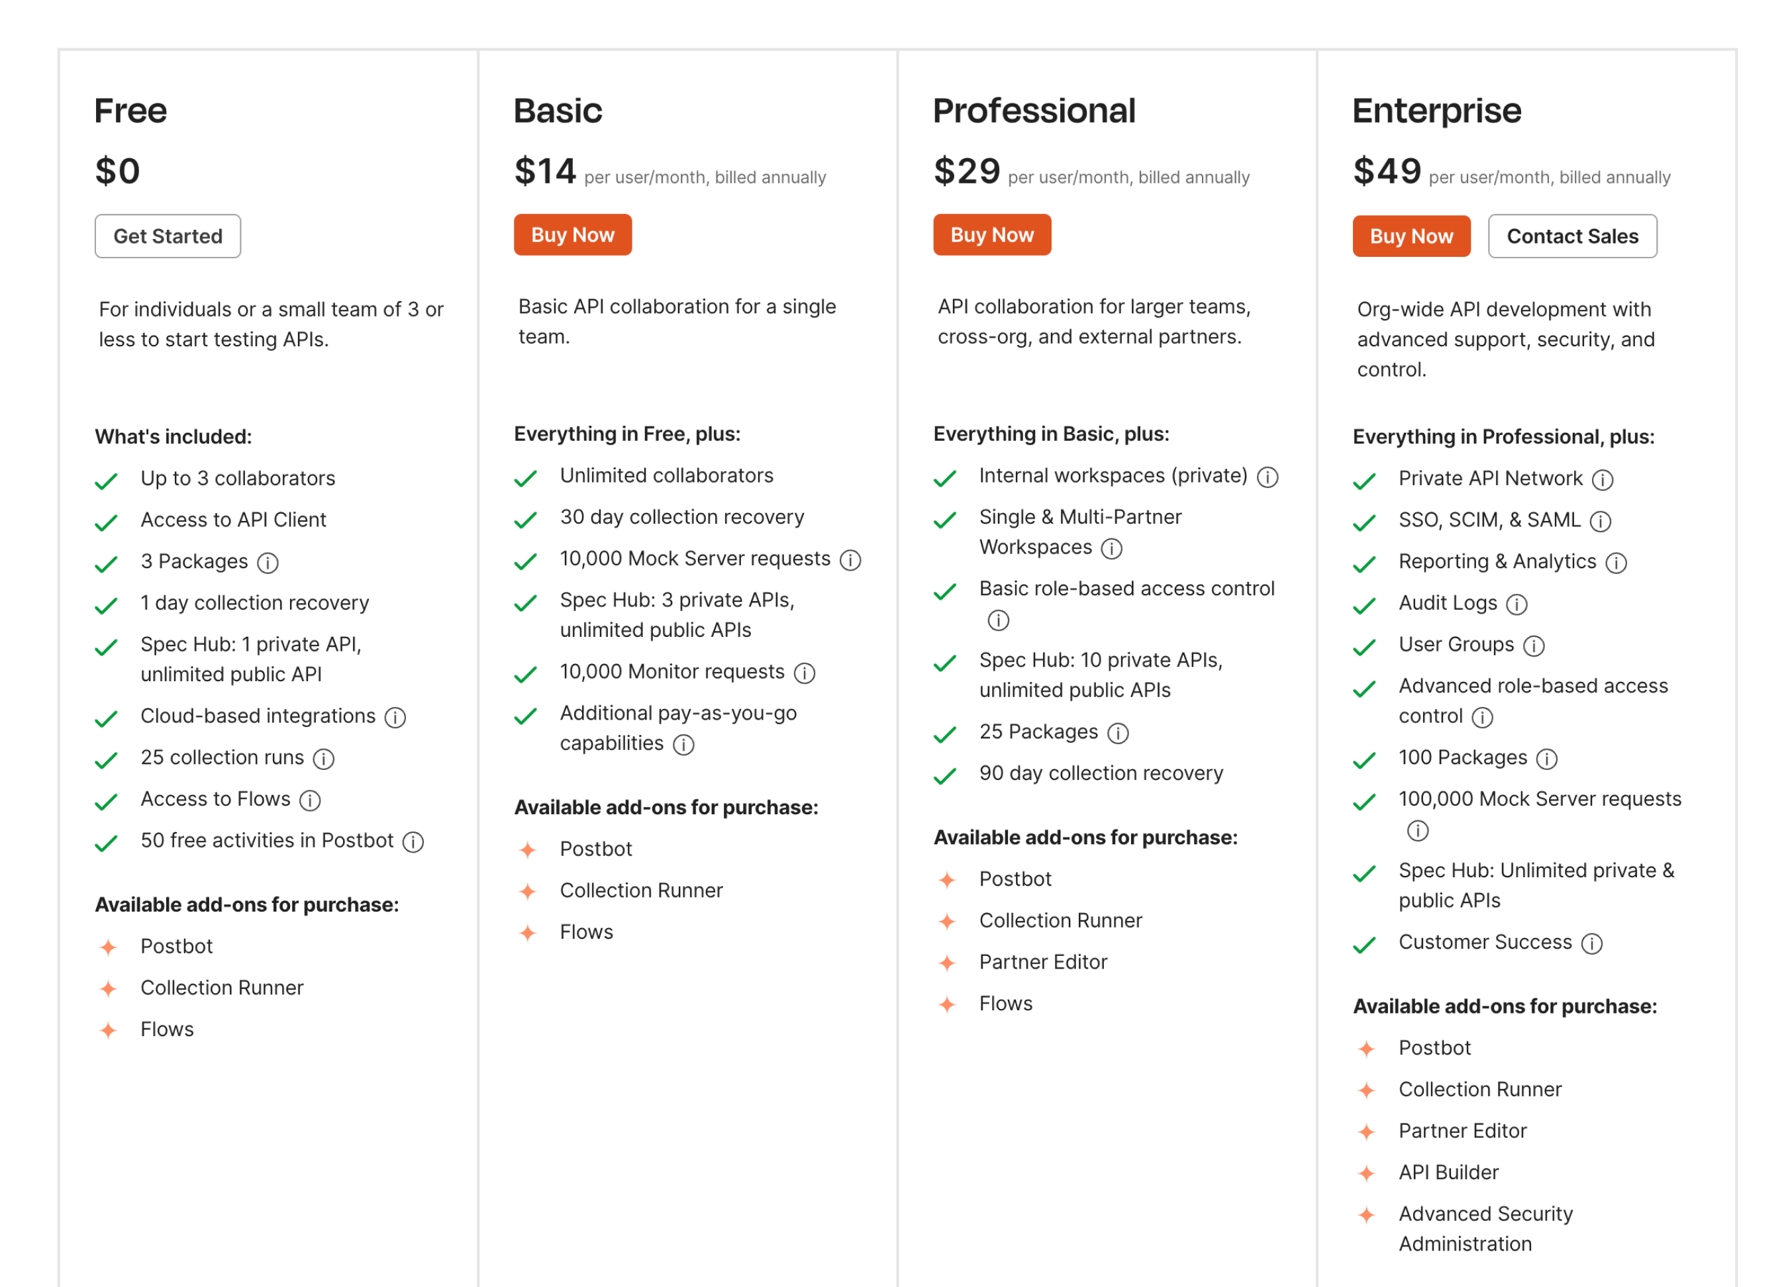1788x1287 pixels.
Task: Open the info icon next to 3 Packages
Action: point(268,563)
